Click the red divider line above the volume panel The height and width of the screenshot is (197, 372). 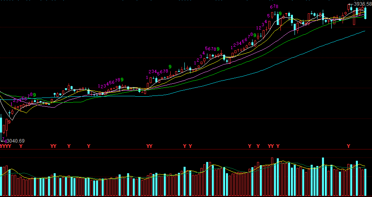(x=186, y=149)
